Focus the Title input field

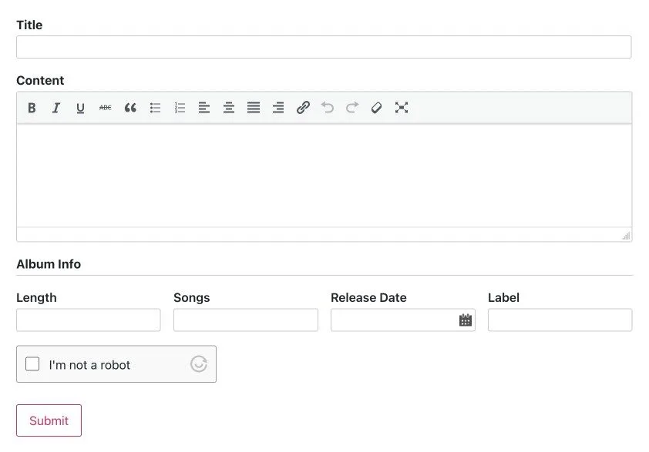(324, 47)
